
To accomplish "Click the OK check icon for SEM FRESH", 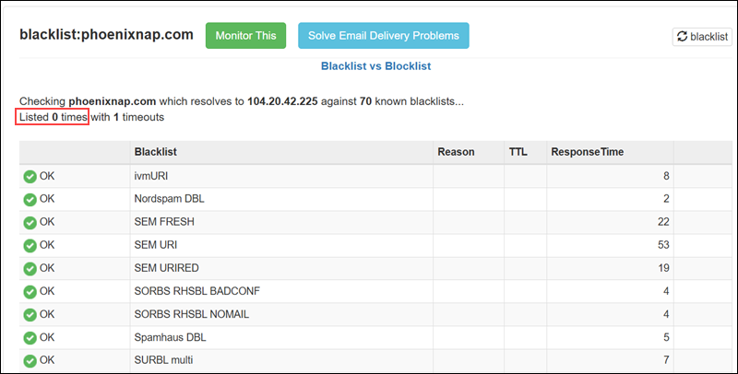I will (x=30, y=223).
